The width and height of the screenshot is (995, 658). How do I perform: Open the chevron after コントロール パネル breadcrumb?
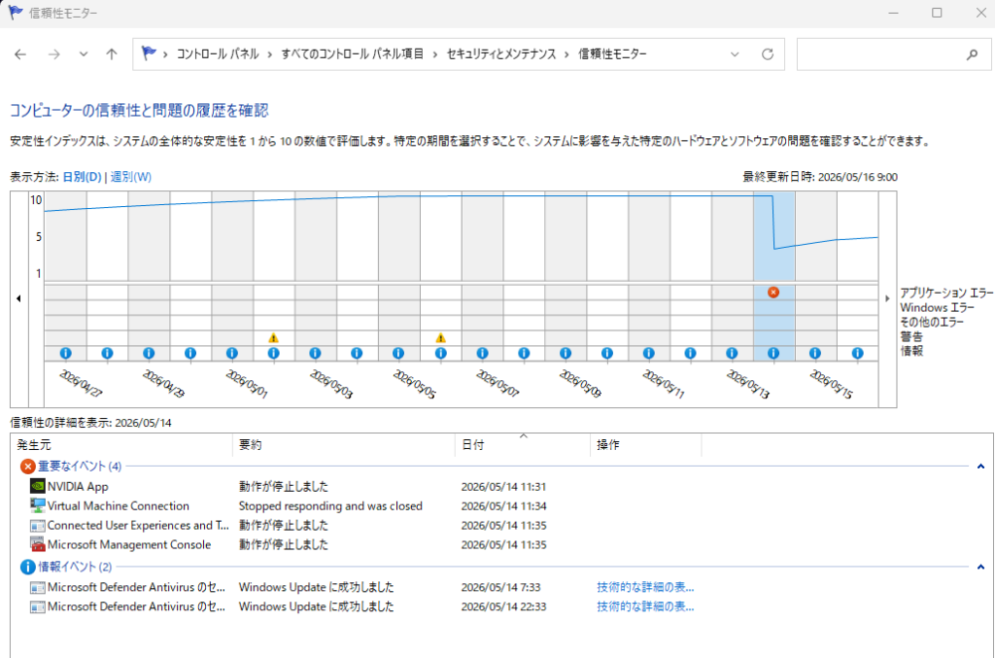270,54
